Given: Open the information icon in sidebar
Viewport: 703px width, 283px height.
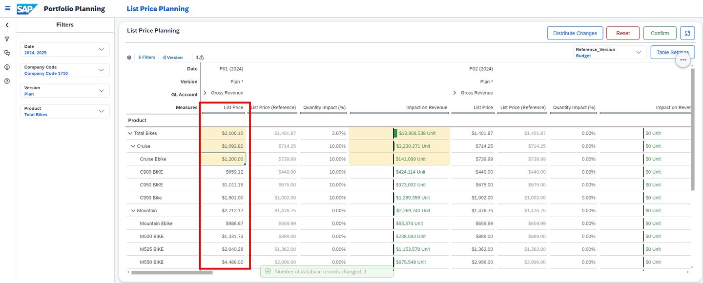Looking at the screenshot, I should 7,67.
